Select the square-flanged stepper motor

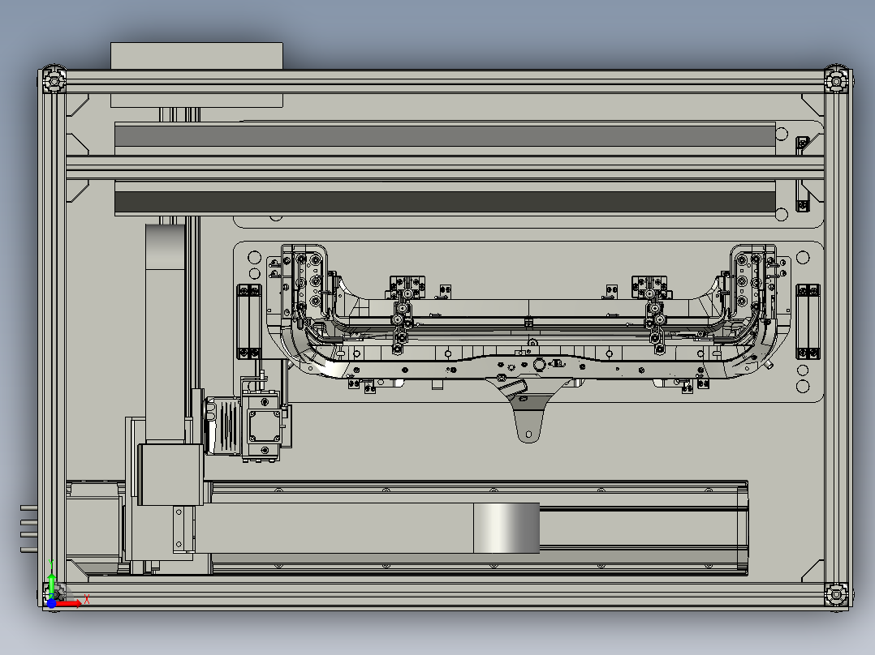tap(265, 427)
